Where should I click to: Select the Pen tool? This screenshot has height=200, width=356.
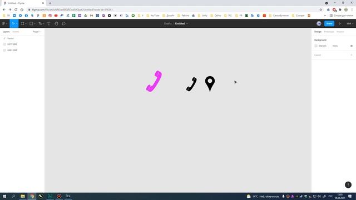tap(40, 23)
